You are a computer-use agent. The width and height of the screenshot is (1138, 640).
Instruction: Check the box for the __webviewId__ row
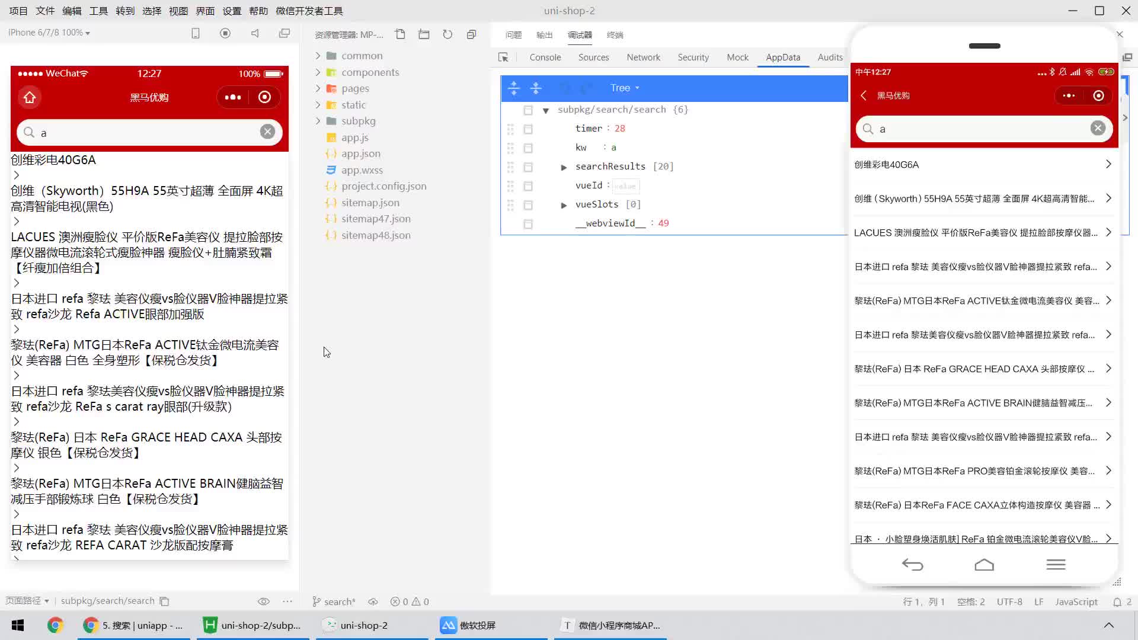[x=528, y=224]
